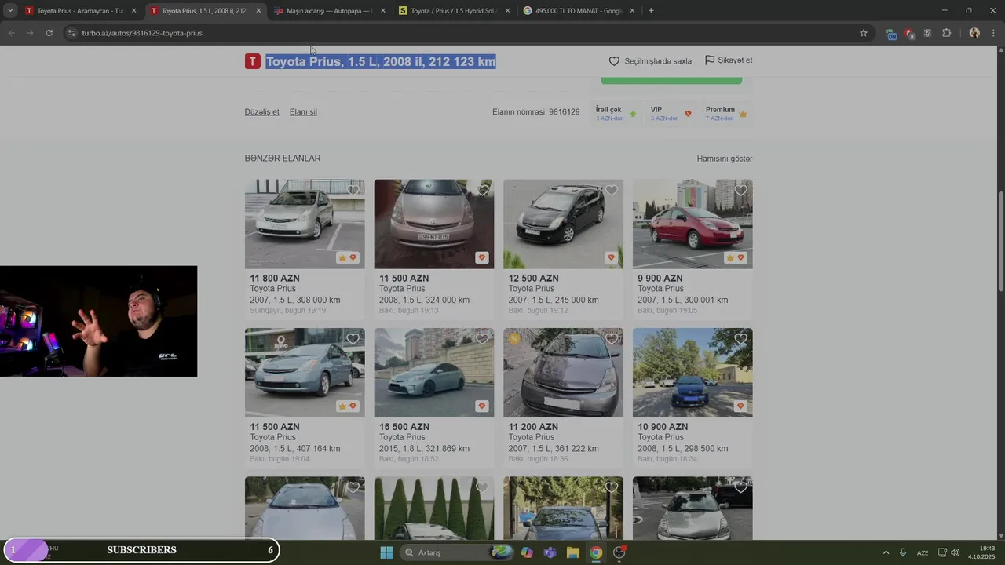Open the Chrome three-dot menu
This screenshot has height=565, width=1005.
(x=994, y=33)
